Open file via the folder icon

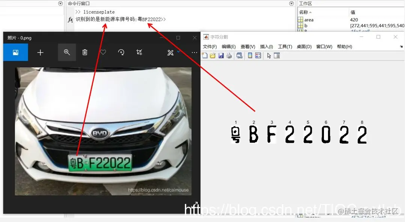pos(212,56)
